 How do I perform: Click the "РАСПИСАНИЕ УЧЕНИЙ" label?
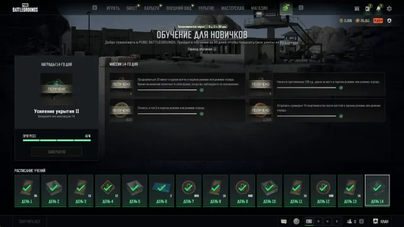pos(30,171)
